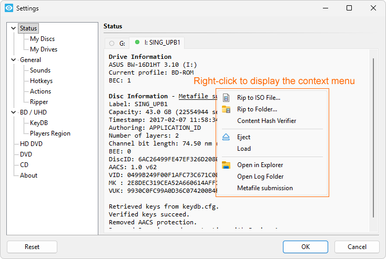This screenshot has width=386, height=259.
Task: Switch to the I: SING_UPB1 tab
Action: click(161, 43)
